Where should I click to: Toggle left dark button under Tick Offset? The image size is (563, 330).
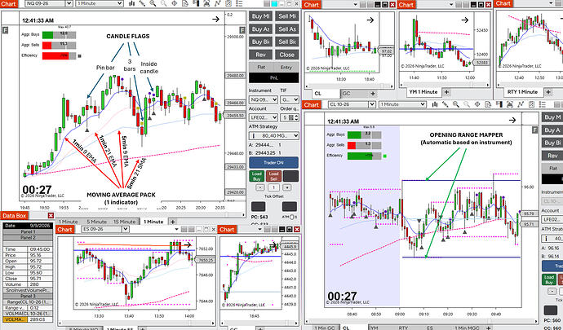[x=258, y=206]
